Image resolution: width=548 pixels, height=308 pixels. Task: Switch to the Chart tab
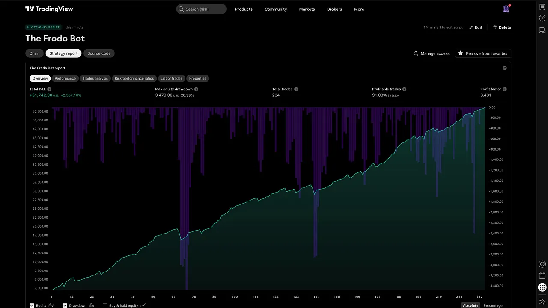coord(35,53)
